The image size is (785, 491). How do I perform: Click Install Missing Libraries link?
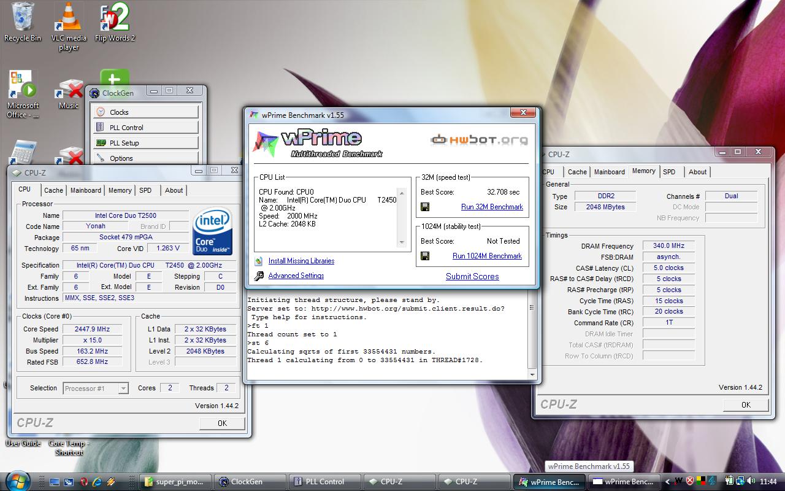coord(301,261)
